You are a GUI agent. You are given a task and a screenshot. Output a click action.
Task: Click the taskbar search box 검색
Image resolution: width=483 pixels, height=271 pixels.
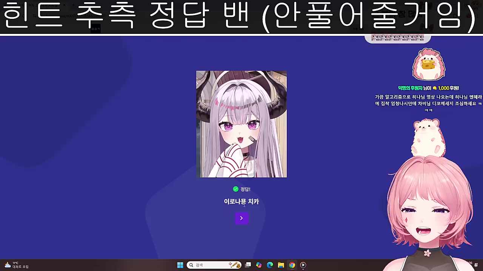click(x=214, y=265)
